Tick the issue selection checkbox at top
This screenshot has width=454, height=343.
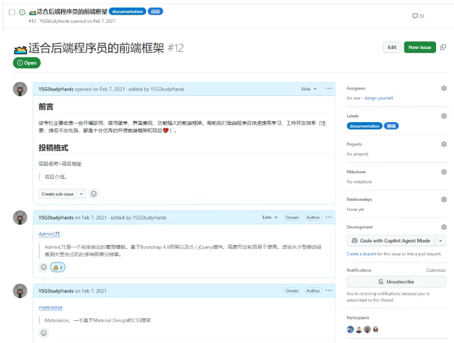(x=12, y=12)
